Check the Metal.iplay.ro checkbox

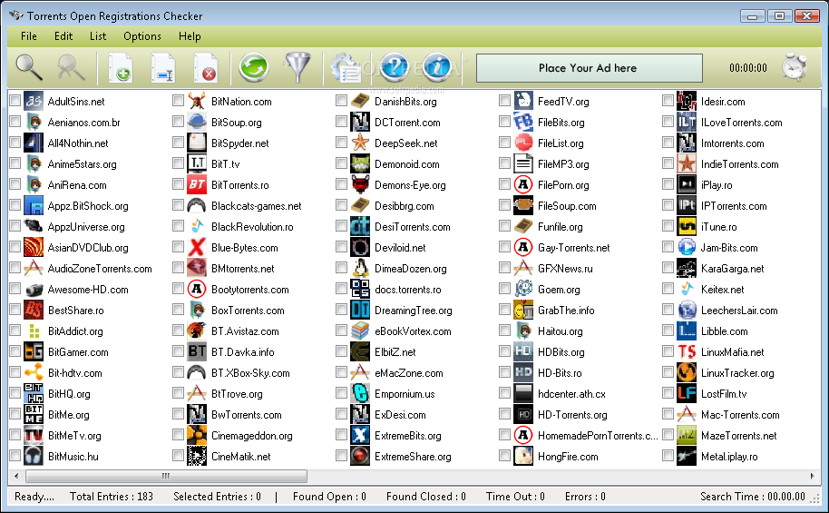click(668, 456)
